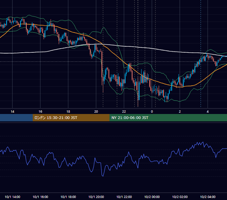Image resolution: width=227 pixels, height=200 pixels.
Task: Click the 14 hour label on price chart axis
Action: (x=12, y=112)
